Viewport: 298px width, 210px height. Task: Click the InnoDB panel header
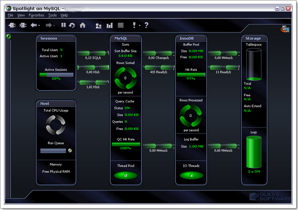pos(191,39)
